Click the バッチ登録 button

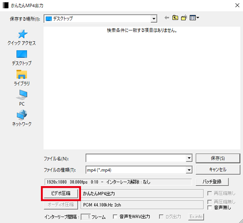pos(212,182)
